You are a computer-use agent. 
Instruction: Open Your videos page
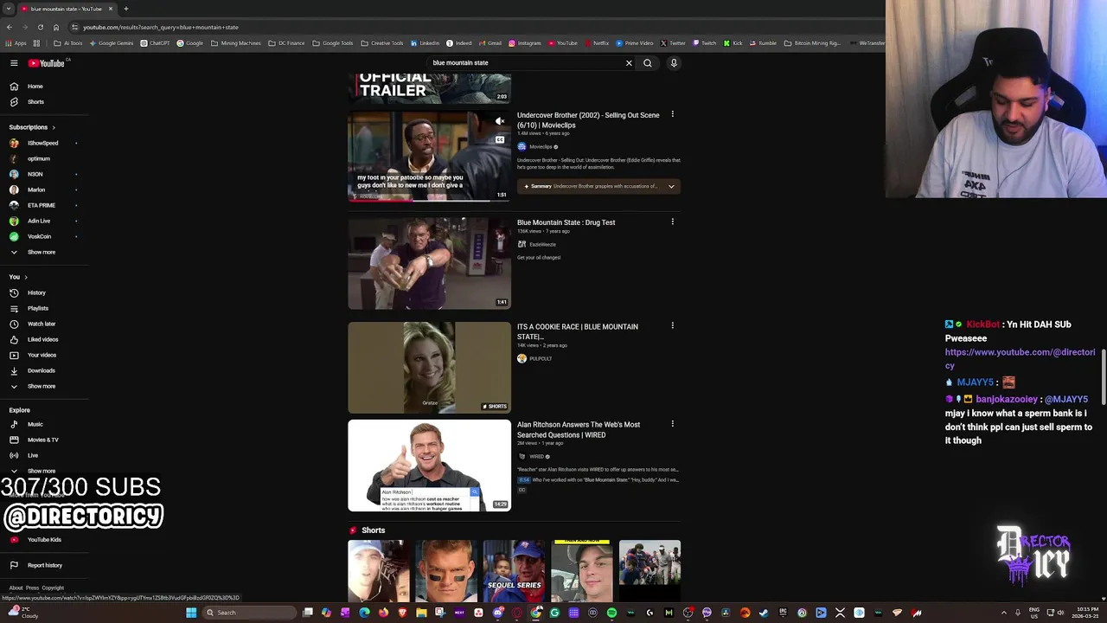(43, 355)
